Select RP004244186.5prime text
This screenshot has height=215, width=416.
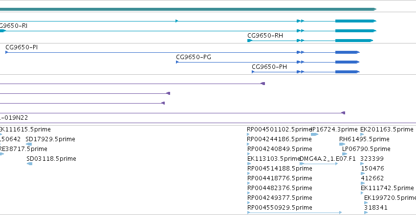[x=279, y=139]
